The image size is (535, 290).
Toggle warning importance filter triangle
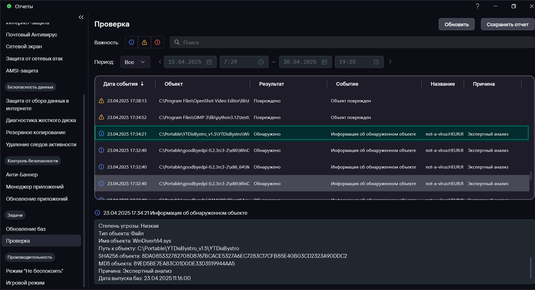(x=144, y=42)
